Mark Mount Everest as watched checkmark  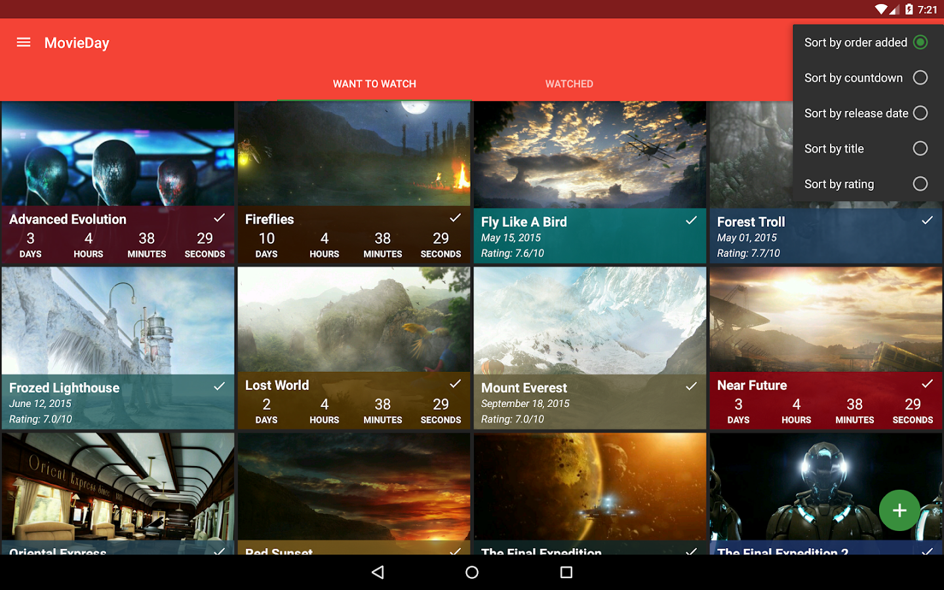pyautogui.click(x=691, y=386)
